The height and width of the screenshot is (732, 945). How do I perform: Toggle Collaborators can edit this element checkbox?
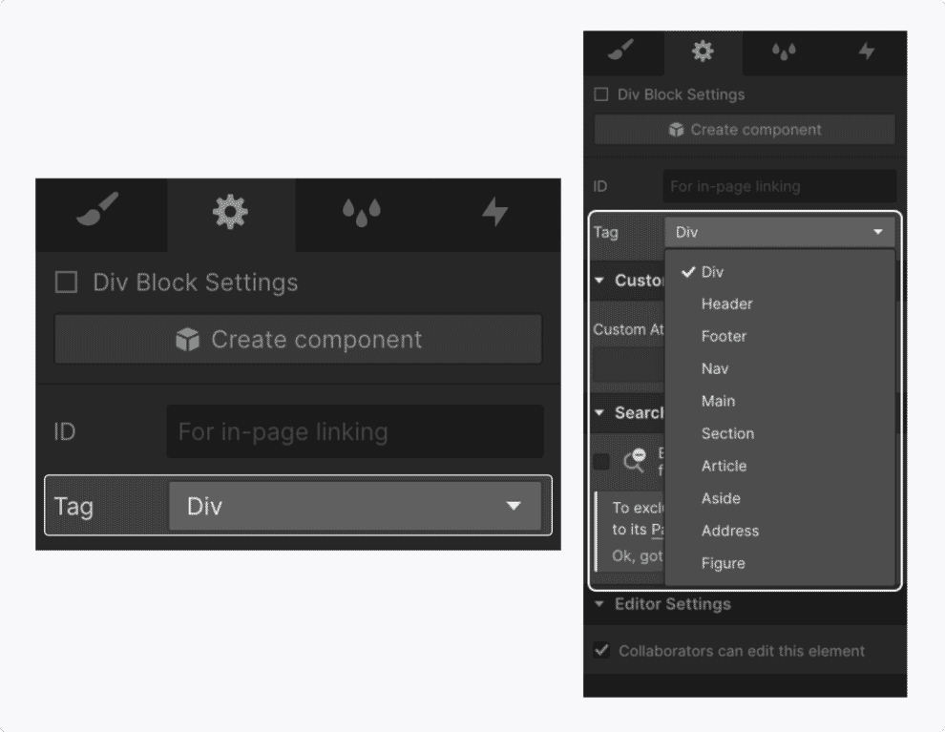tap(601, 650)
